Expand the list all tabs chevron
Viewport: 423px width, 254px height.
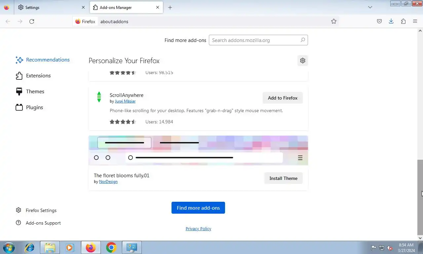(x=370, y=7)
